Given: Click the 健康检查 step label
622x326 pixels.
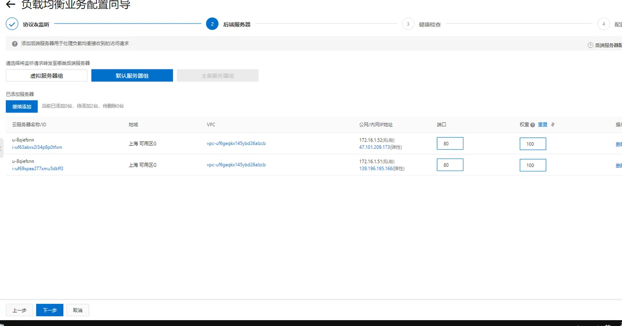Looking at the screenshot, I should [430, 24].
